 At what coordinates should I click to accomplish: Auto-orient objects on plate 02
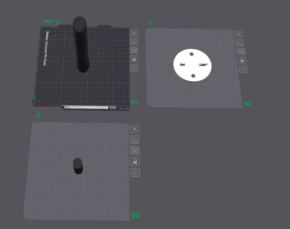pyautogui.click(x=240, y=43)
